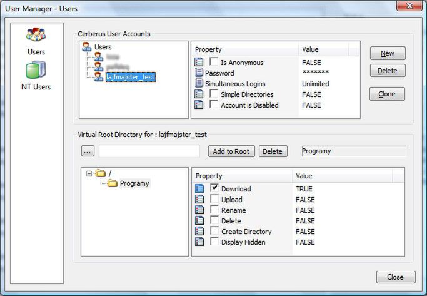Viewport: 427px width, 296px height.
Task: Click the FALSE value for Upload
Action: click(x=305, y=200)
